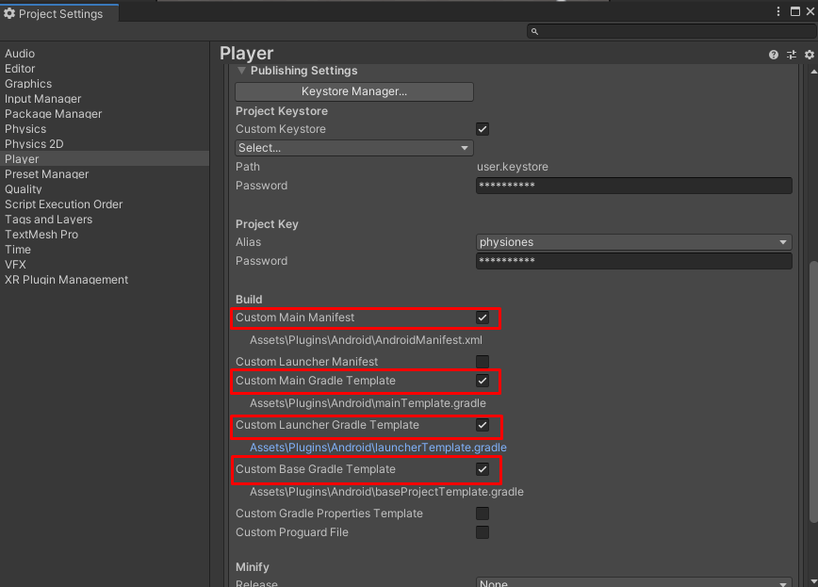Open the launcherTemplate.gradle path link
This screenshot has width=818, height=587.
[x=378, y=448]
